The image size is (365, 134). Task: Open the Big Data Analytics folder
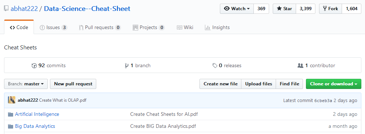[x=35, y=126]
